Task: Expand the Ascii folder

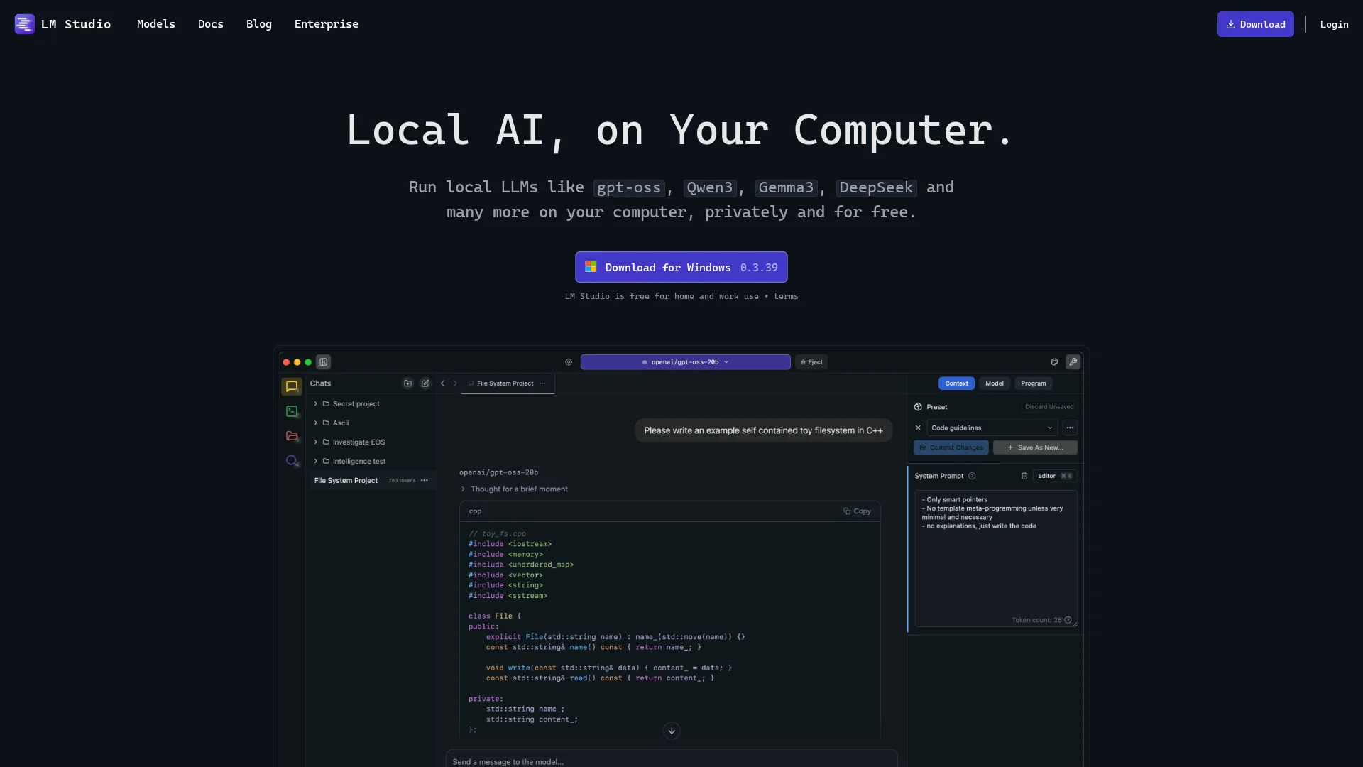Action: point(316,423)
